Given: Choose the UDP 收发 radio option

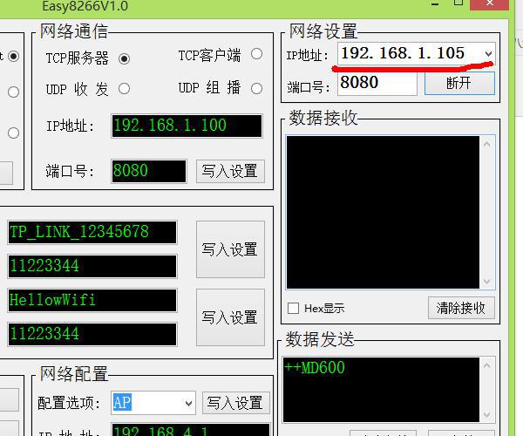Looking at the screenshot, I should [x=124, y=89].
